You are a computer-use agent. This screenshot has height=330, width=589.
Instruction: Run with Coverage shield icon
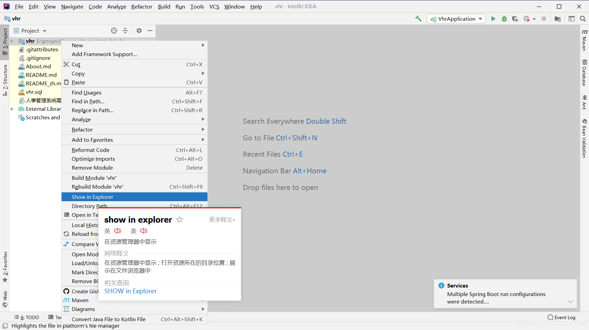pyautogui.click(x=515, y=19)
